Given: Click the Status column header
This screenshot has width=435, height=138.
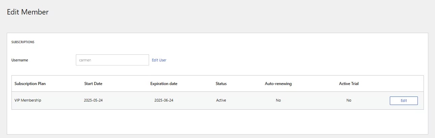Looking at the screenshot, I should pyautogui.click(x=221, y=84).
